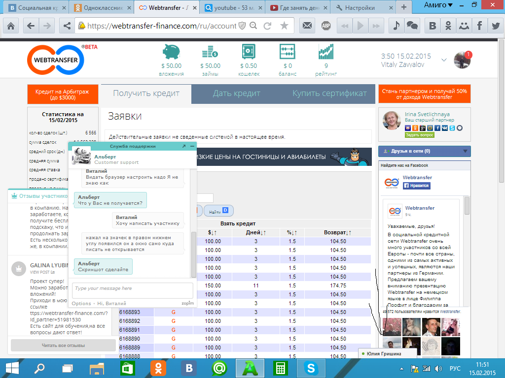Screen dimensions: 505x378
Task: Type in the support chat message field
Action: (x=132, y=290)
